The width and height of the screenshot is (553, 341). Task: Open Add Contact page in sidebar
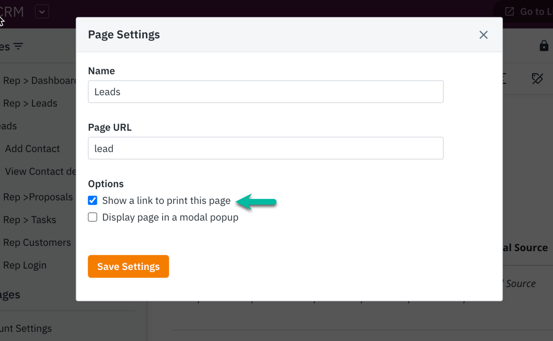click(32, 149)
